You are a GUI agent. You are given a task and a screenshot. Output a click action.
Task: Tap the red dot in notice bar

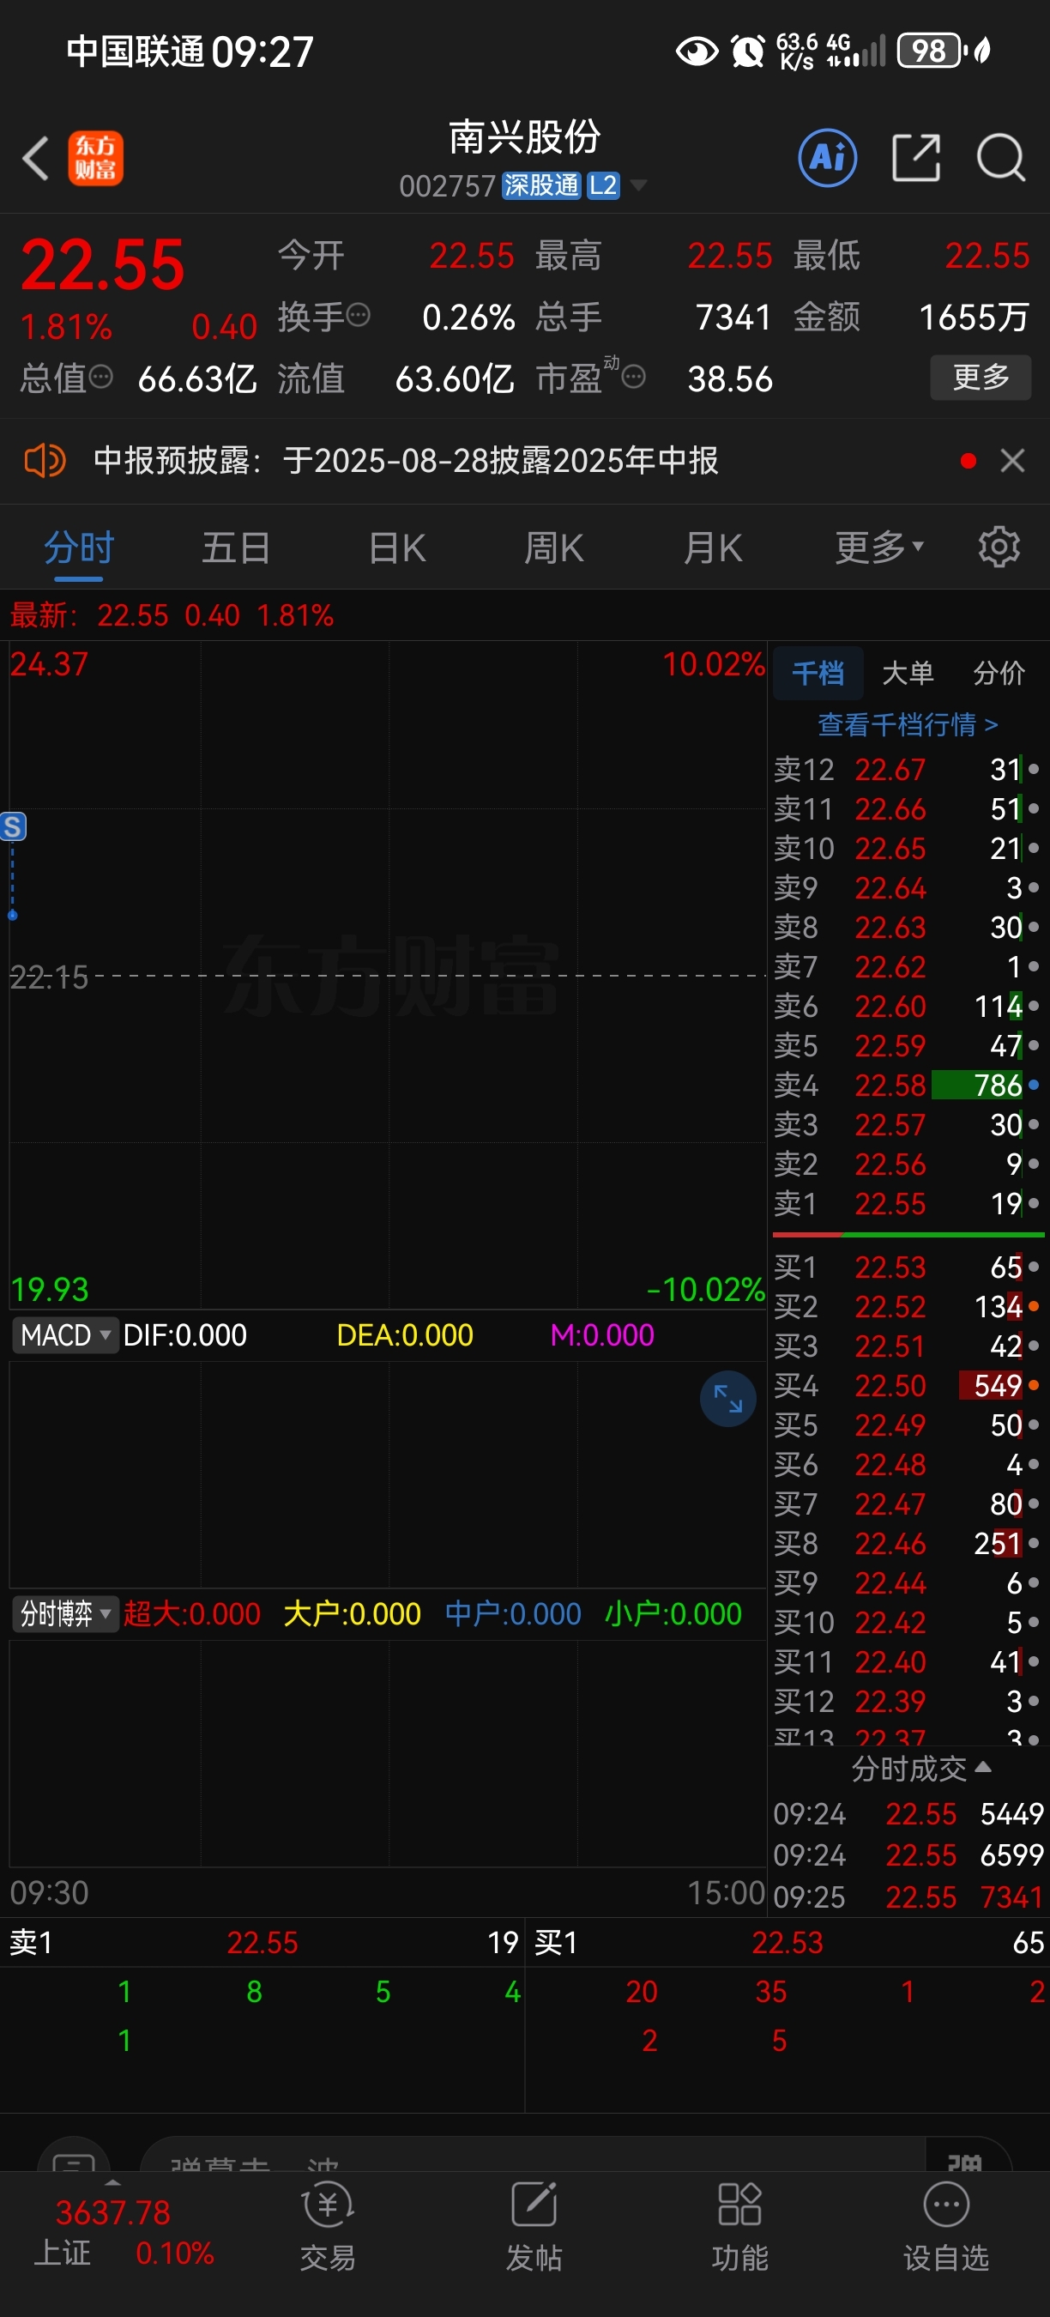click(x=969, y=461)
